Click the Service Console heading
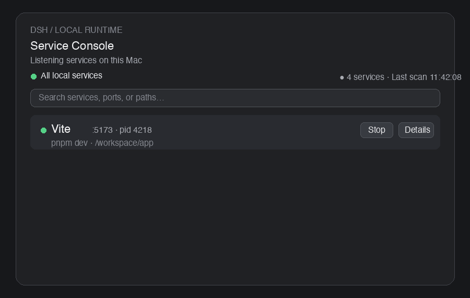The image size is (470, 298). pyautogui.click(x=72, y=46)
